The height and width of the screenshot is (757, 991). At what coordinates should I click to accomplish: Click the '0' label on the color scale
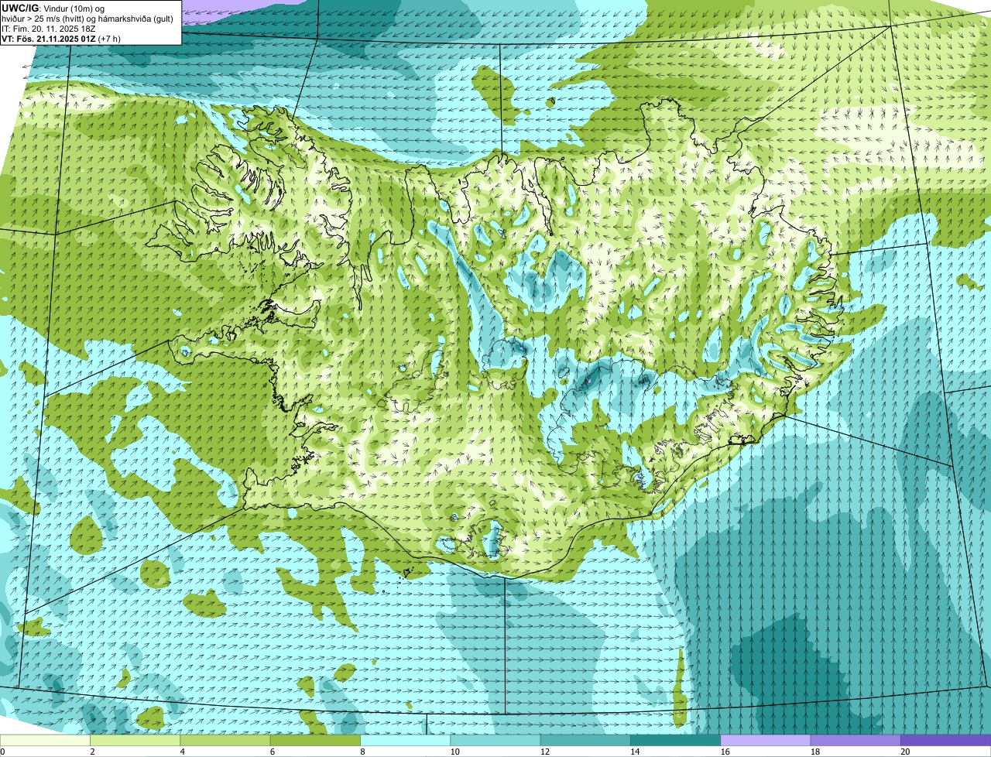coord(2,752)
